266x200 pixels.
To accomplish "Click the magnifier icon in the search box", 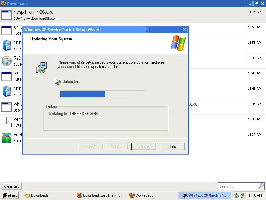I will [261, 186].
